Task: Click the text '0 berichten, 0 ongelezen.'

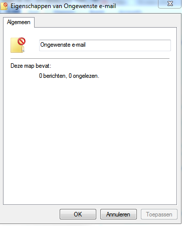Action: (x=69, y=76)
